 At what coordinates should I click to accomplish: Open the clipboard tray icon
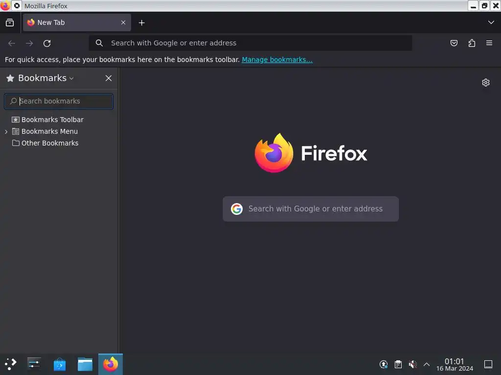[x=398, y=364]
